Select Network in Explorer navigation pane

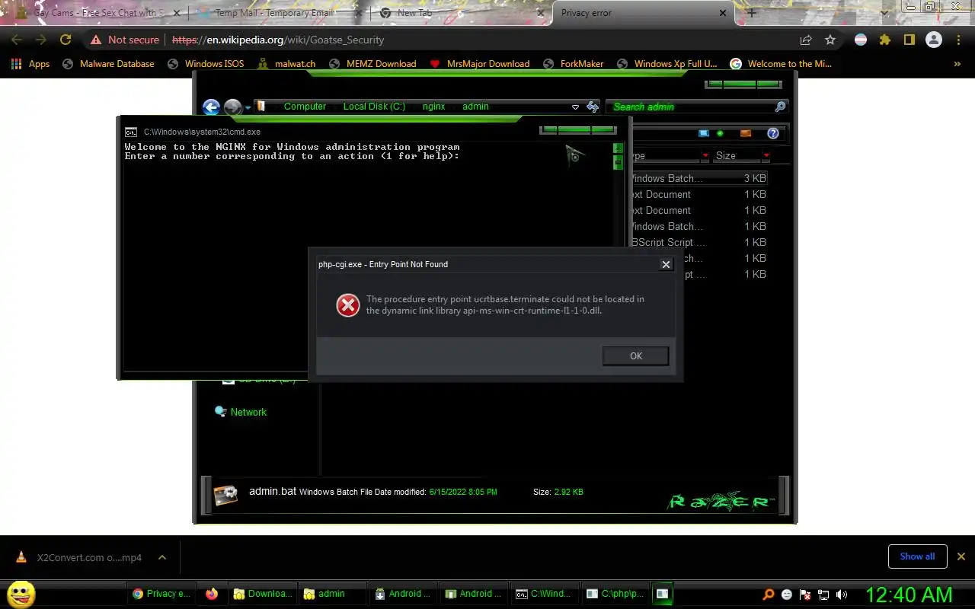pyautogui.click(x=248, y=412)
